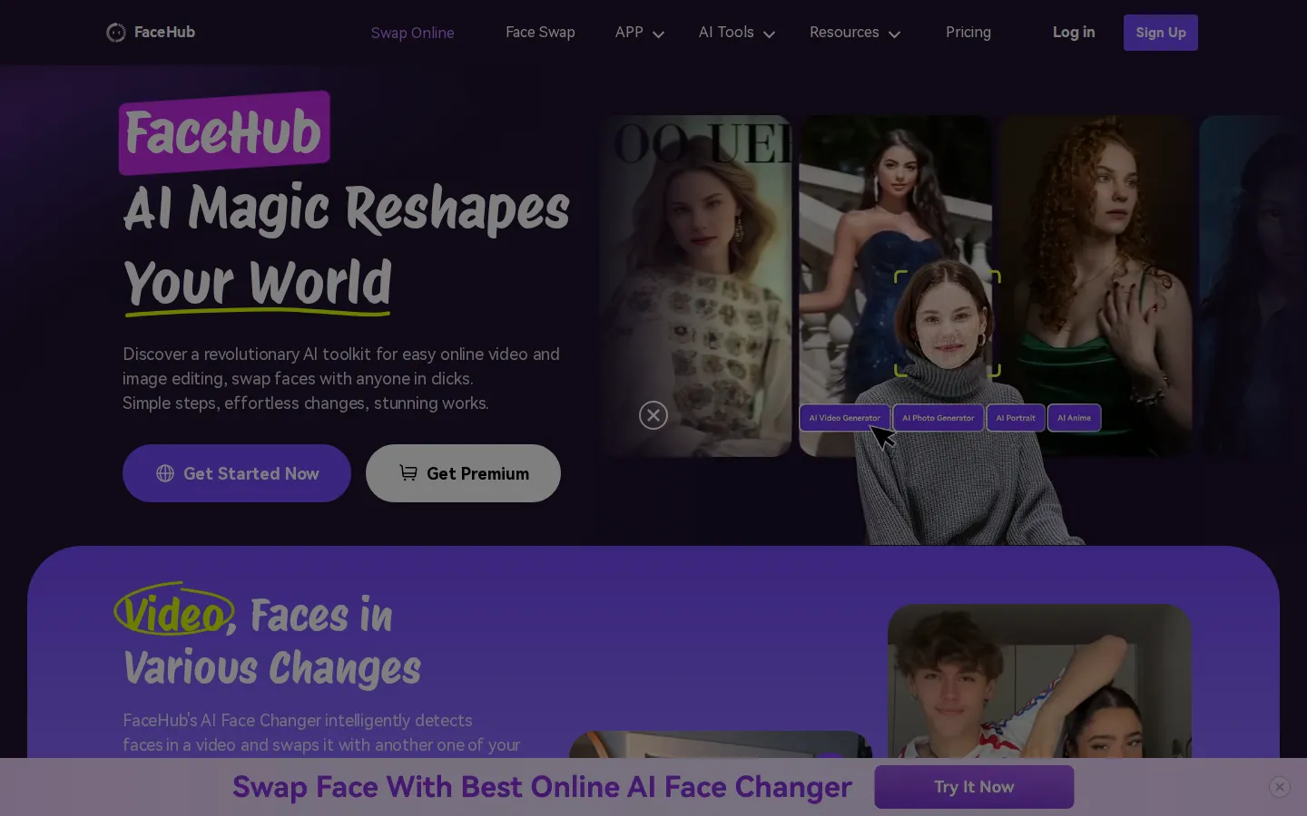Click the Get Premium button
Image resolution: width=1307 pixels, height=816 pixels.
tap(463, 473)
